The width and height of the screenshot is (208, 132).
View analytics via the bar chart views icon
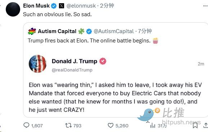[x=153, y=126]
